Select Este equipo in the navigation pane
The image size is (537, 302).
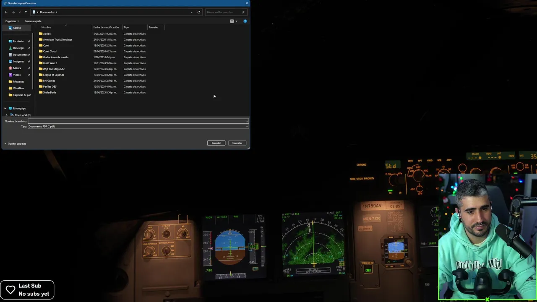[19, 108]
